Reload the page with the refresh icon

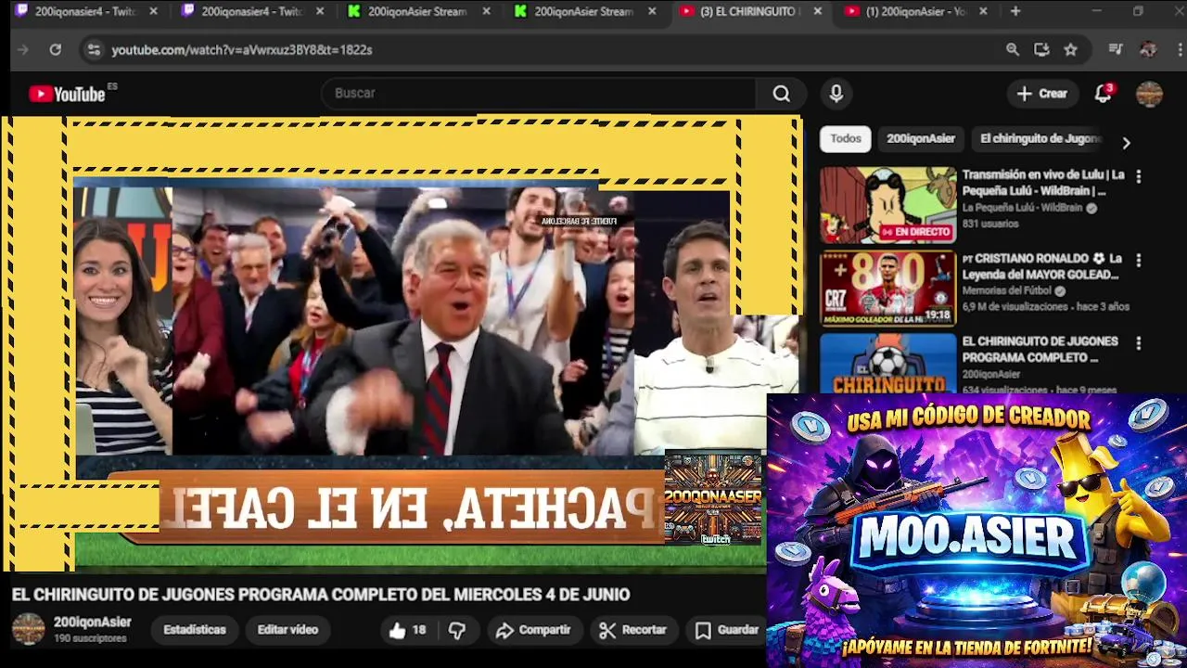click(56, 50)
